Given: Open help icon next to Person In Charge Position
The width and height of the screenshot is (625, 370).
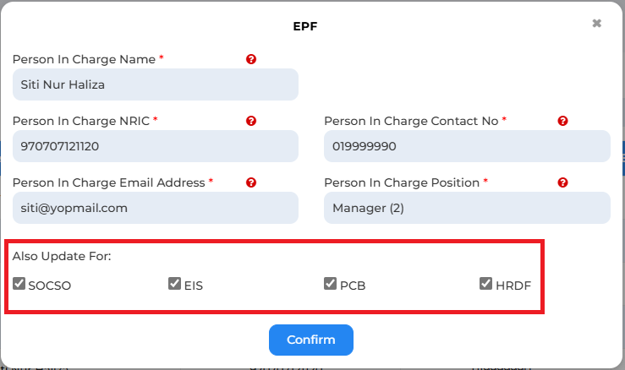Looking at the screenshot, I should coord(562,182).
